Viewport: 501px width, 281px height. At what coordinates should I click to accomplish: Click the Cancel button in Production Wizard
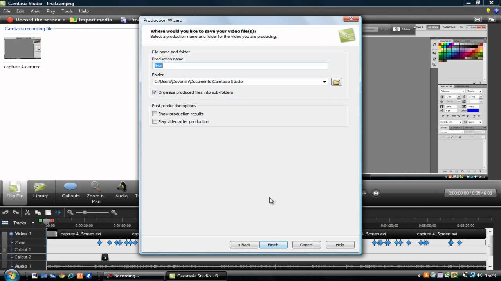306,245
